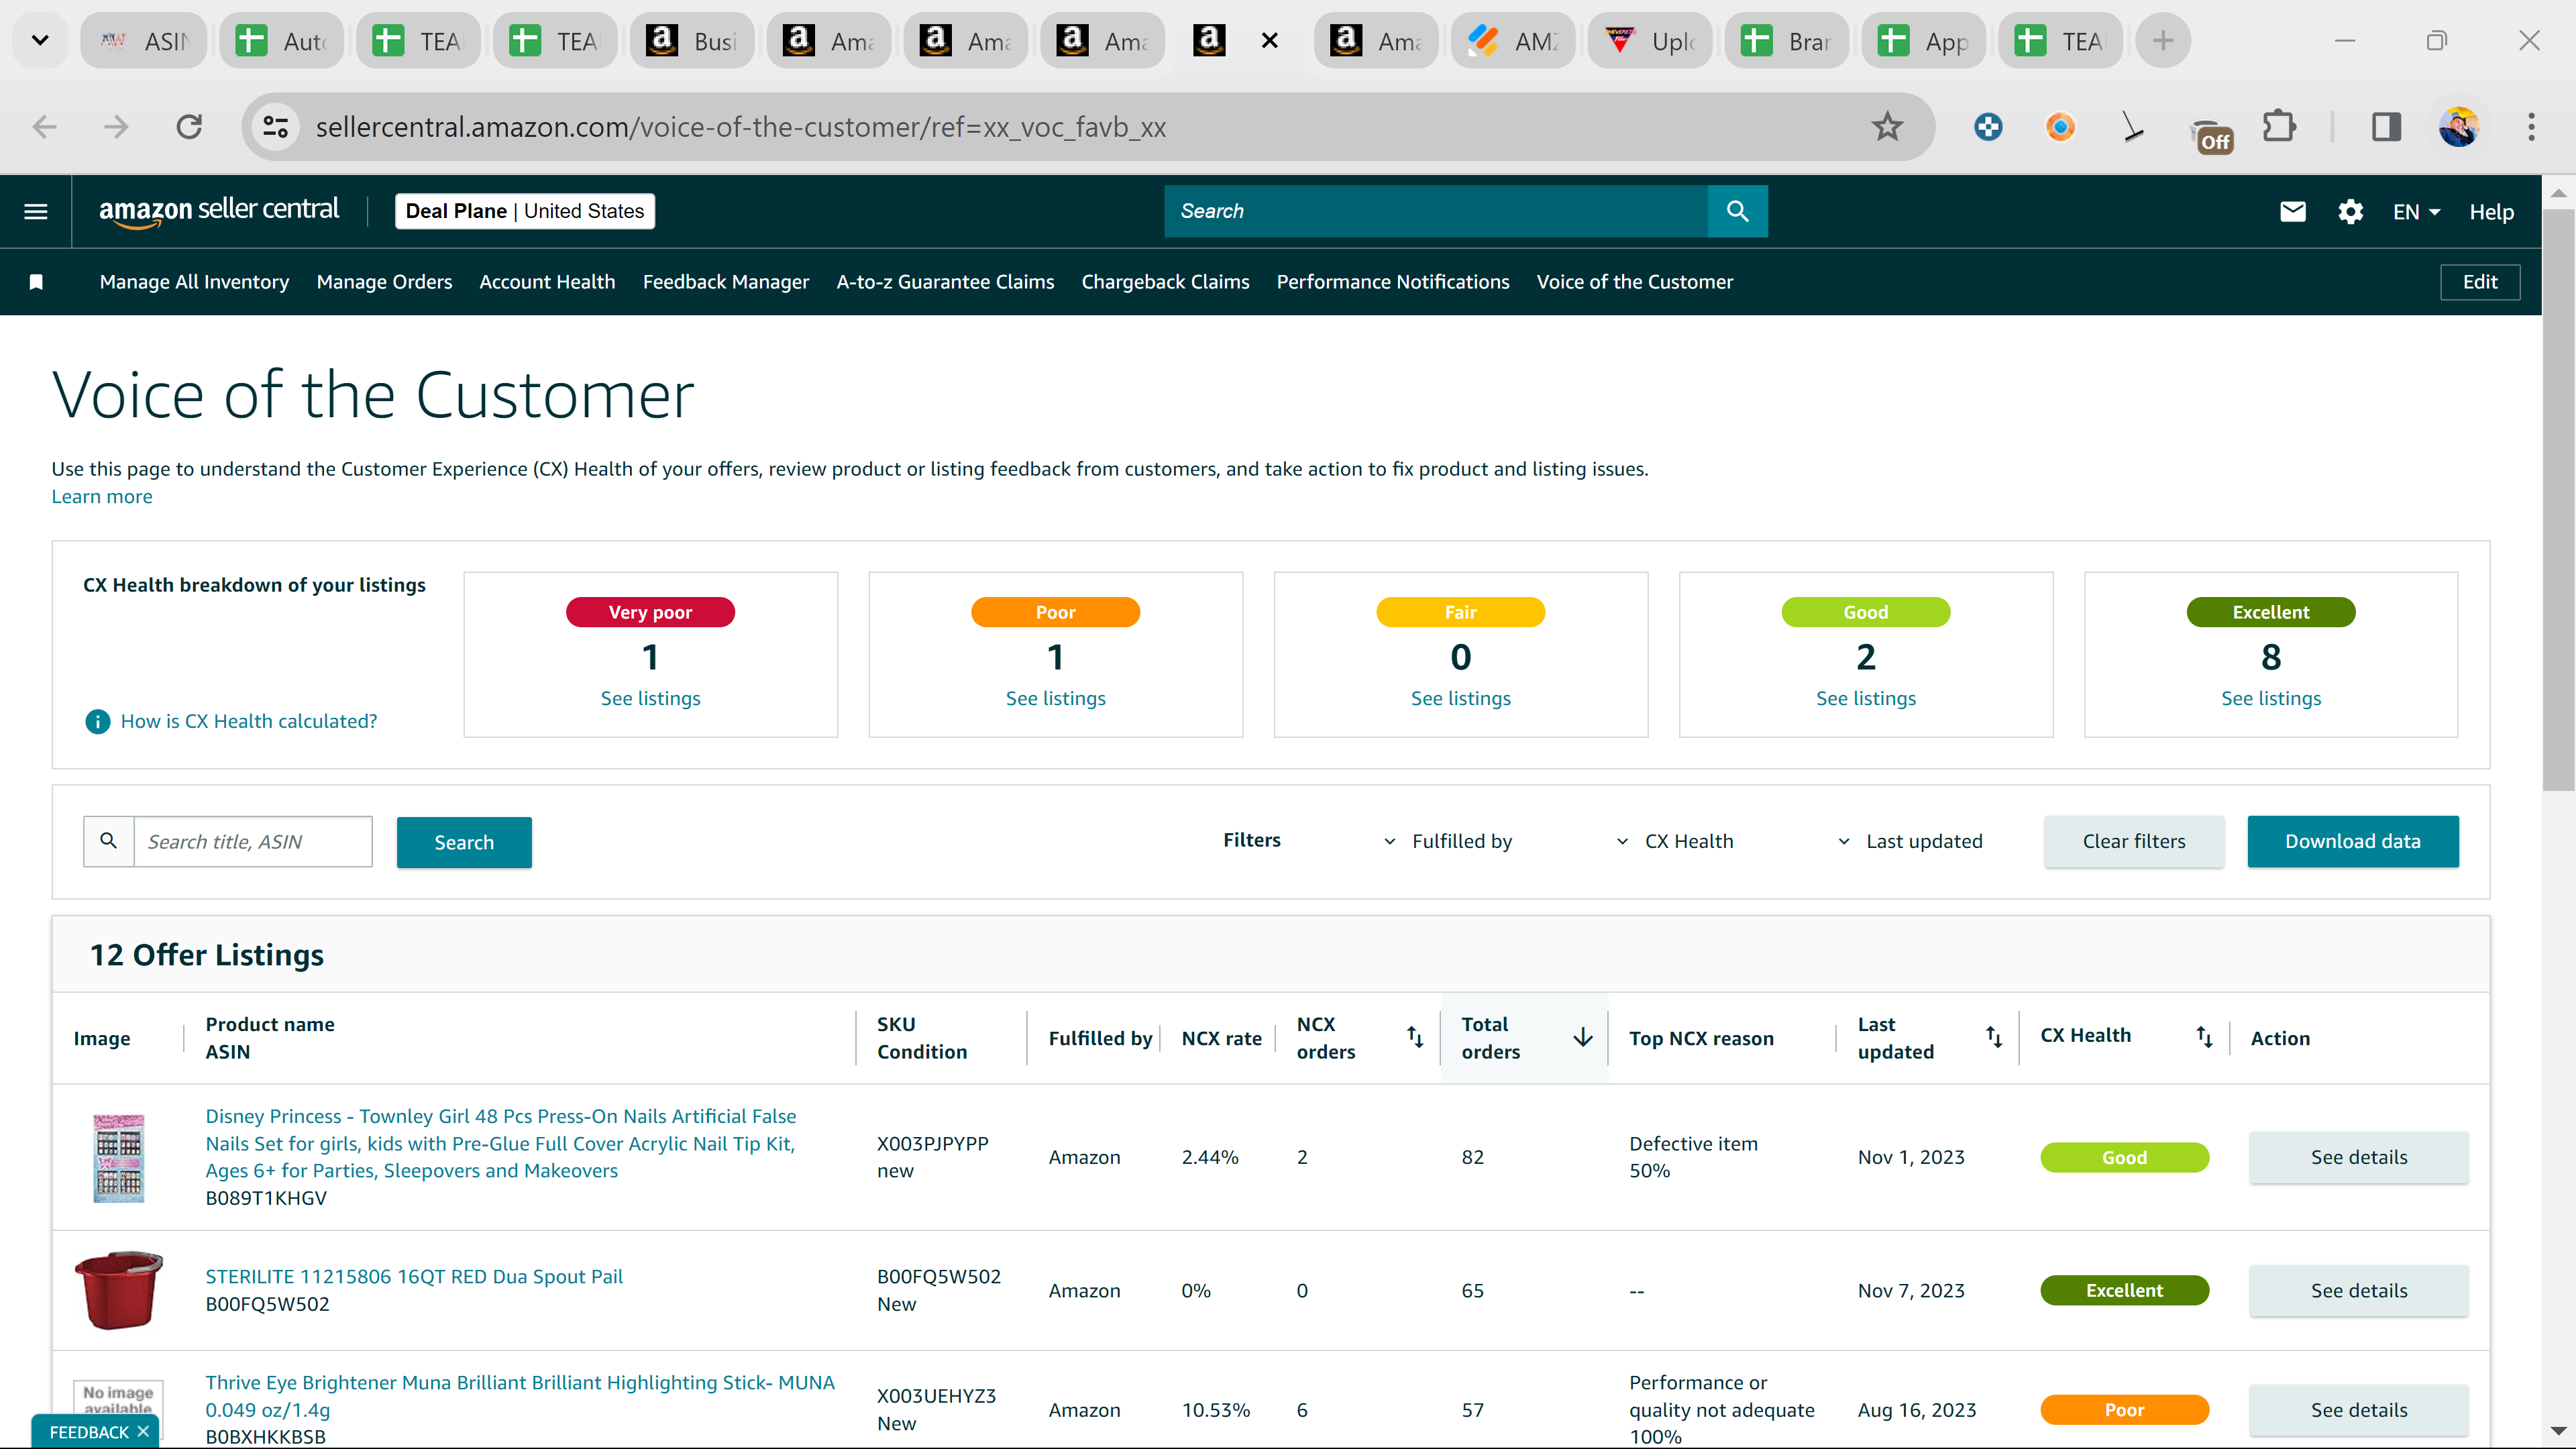Open Performance Notifications
This screenshot has height=1449, width=2576.
(x=1393, y=282)
